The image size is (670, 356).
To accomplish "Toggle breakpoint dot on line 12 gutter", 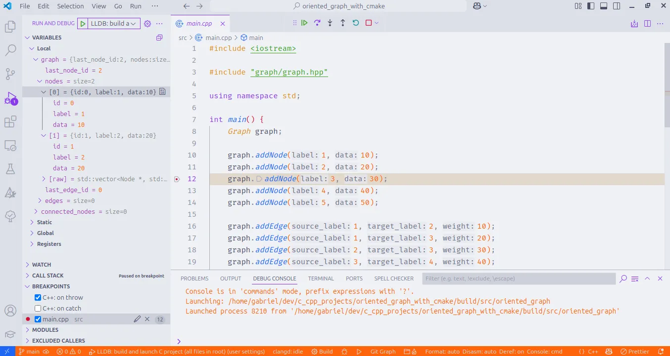I will pyautogui.click(x=177, y=179).
